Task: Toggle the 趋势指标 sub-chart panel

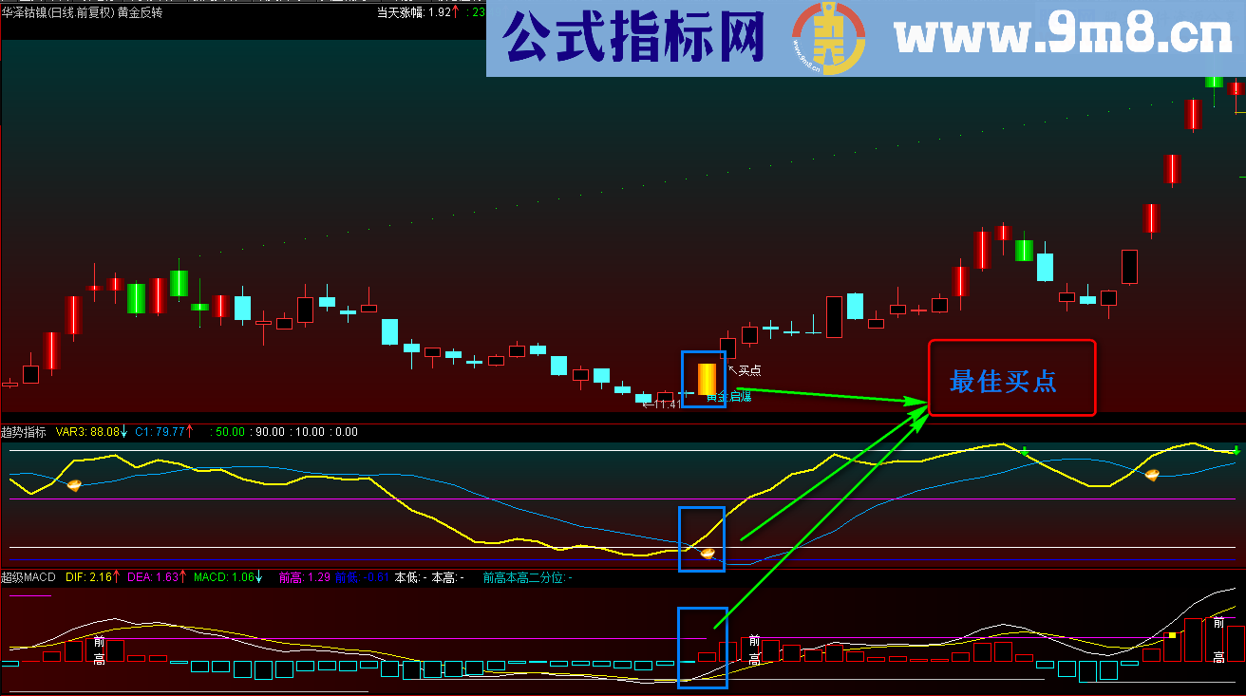Action: pos(25,431)
